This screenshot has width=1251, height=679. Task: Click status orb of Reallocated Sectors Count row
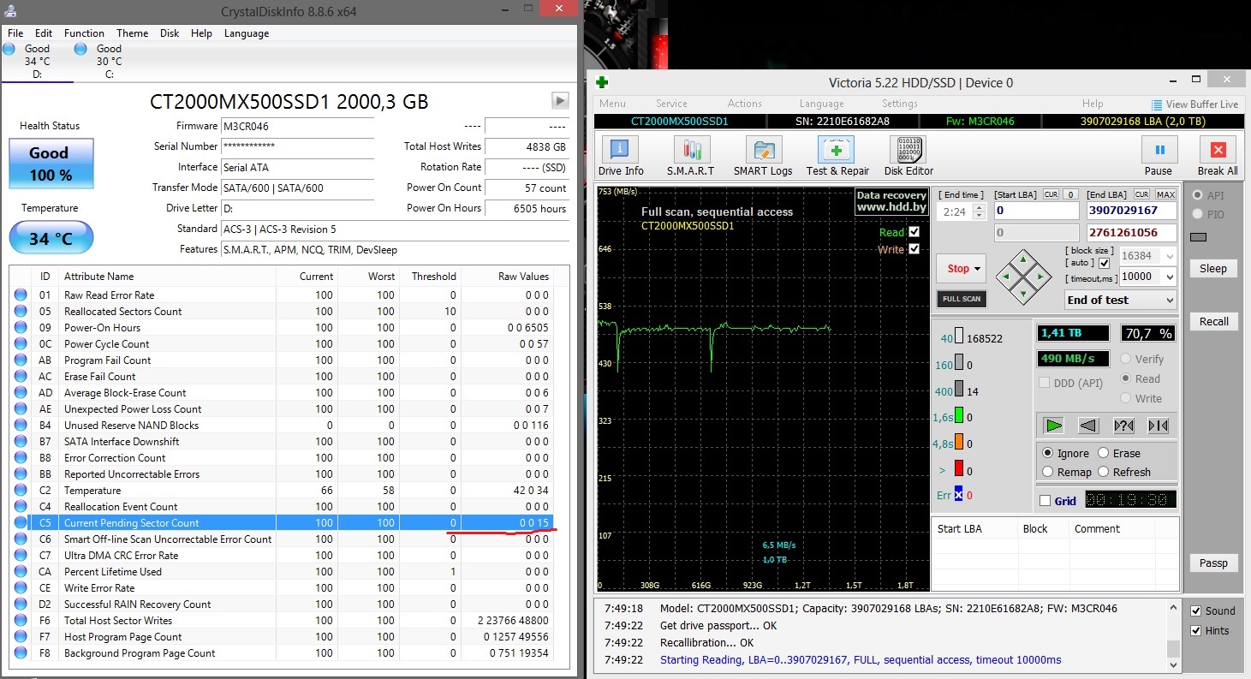21,312
